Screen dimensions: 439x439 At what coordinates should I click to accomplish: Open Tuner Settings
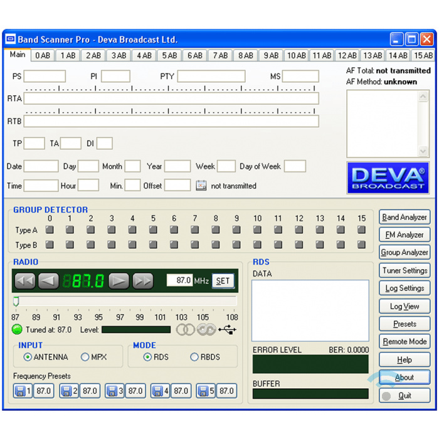(x=405, y=270)
